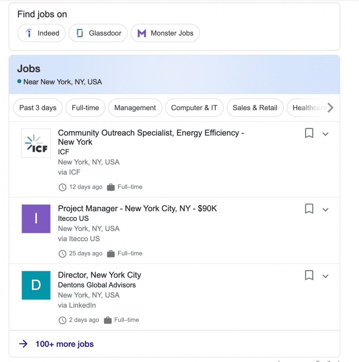This screenshot has height=362, width=359.
Task: Bookmark the Project Manager job listing
Action: coord(309,209)
